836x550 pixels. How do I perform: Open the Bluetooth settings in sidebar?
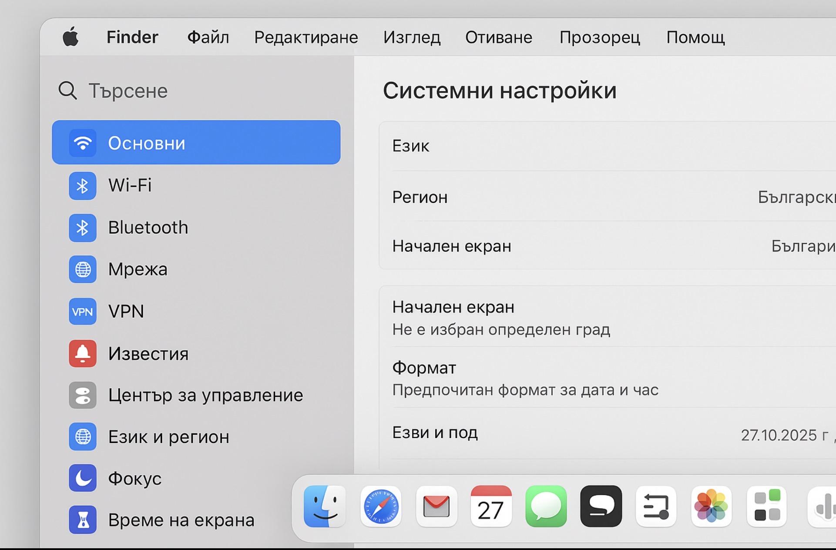[148, 228]
